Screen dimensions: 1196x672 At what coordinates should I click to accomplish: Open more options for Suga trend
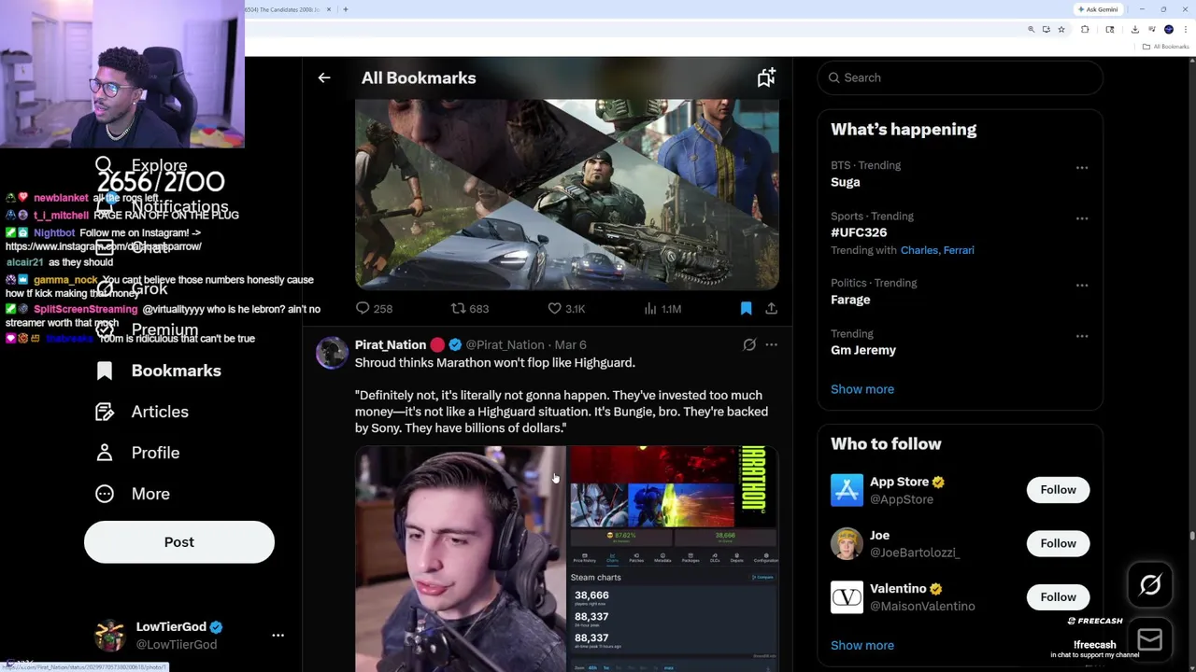[1082, 168]
